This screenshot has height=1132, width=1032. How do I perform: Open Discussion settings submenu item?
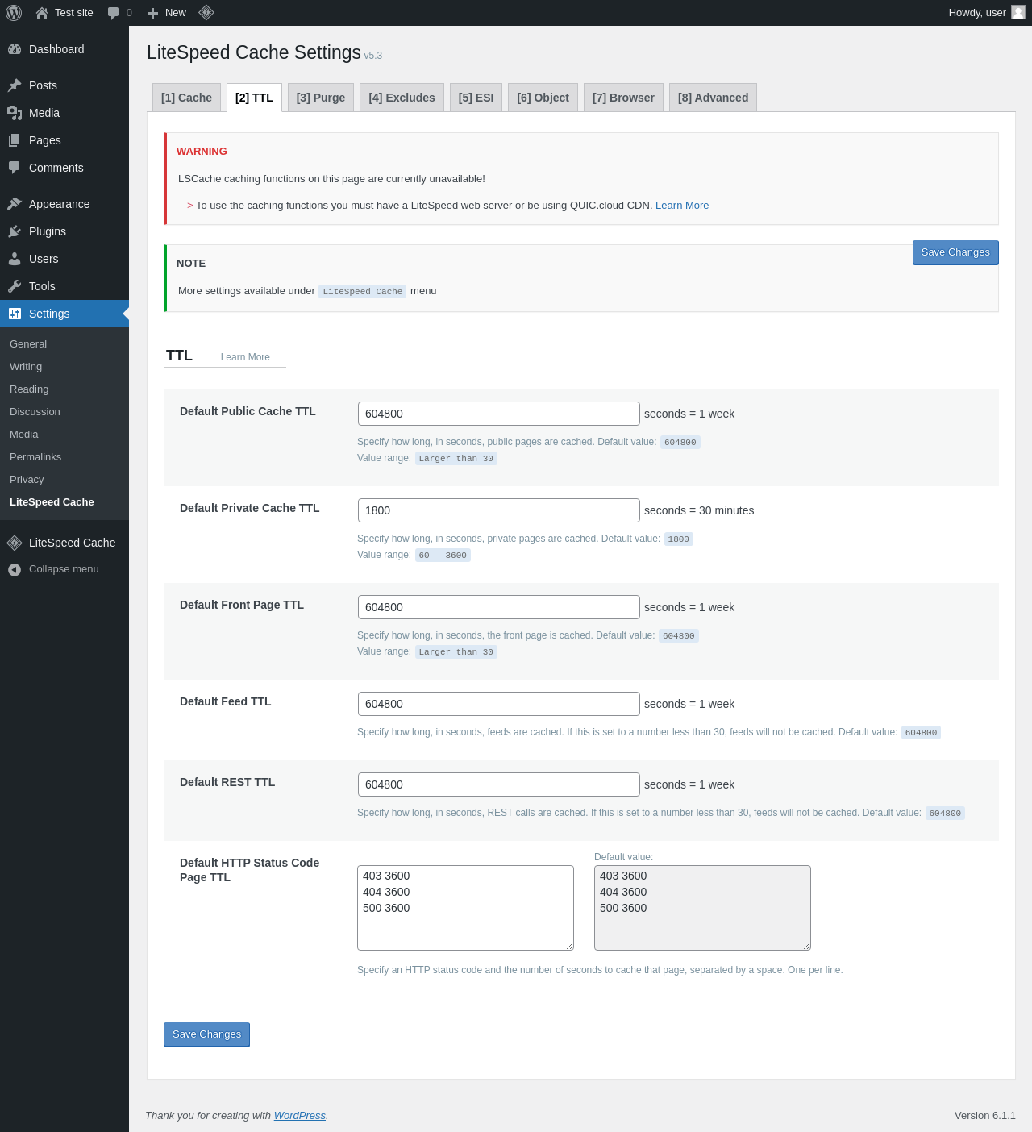[35, 412]
